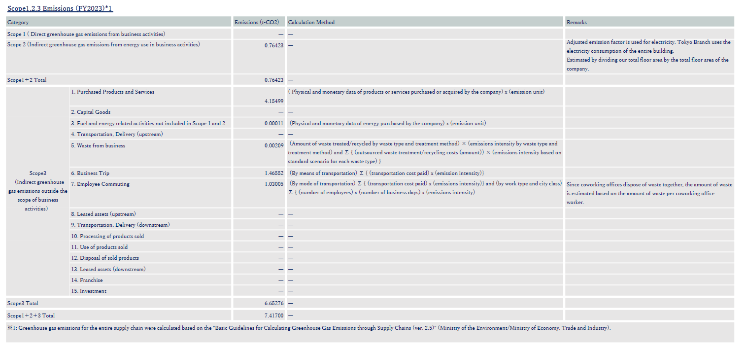Click the Basic Guidelines footnote text
The height and width of the screenshot is (349, 745).
[x=308, y=328]
